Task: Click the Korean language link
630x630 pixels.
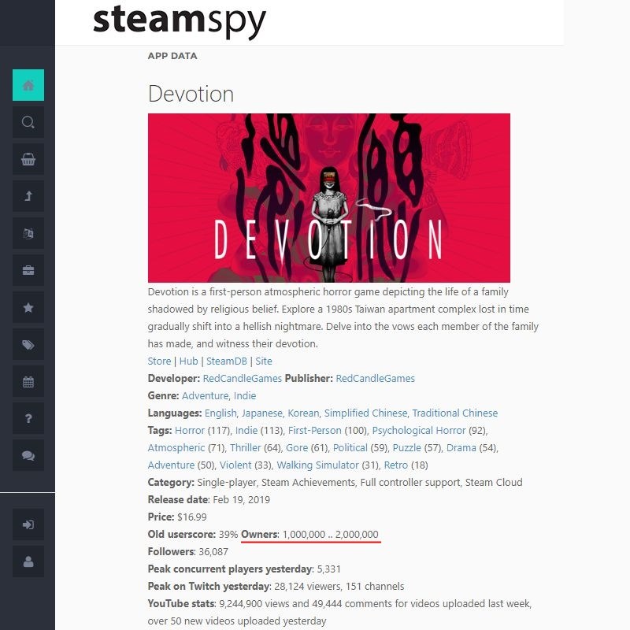Action: [x=304, y=413]
